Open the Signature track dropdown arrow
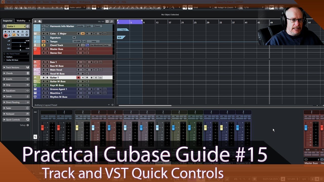This screenshot has width=324, height=182. pyautogui.click(x=74, y=38)
